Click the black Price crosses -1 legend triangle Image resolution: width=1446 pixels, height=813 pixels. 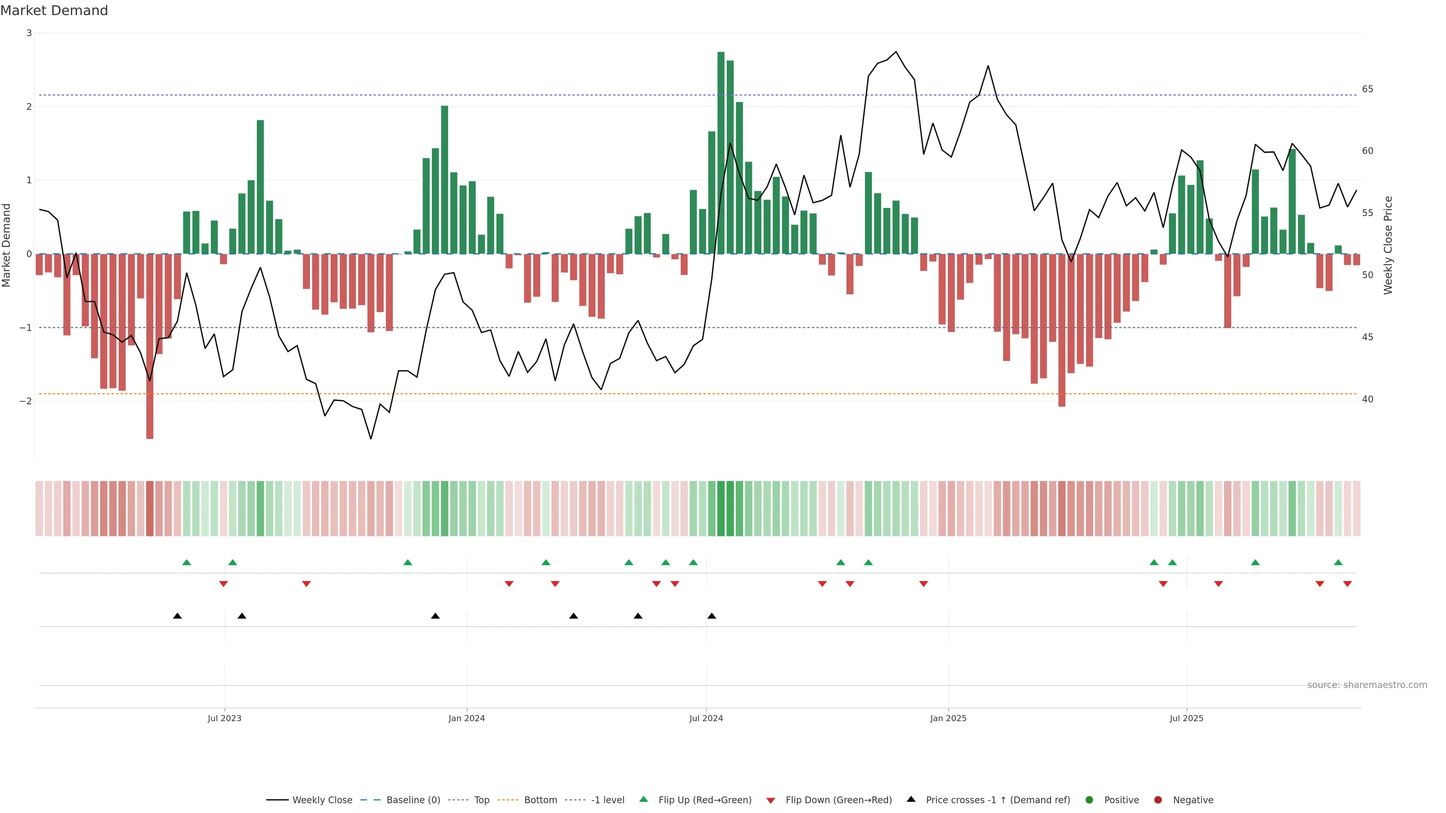point(911,799)
